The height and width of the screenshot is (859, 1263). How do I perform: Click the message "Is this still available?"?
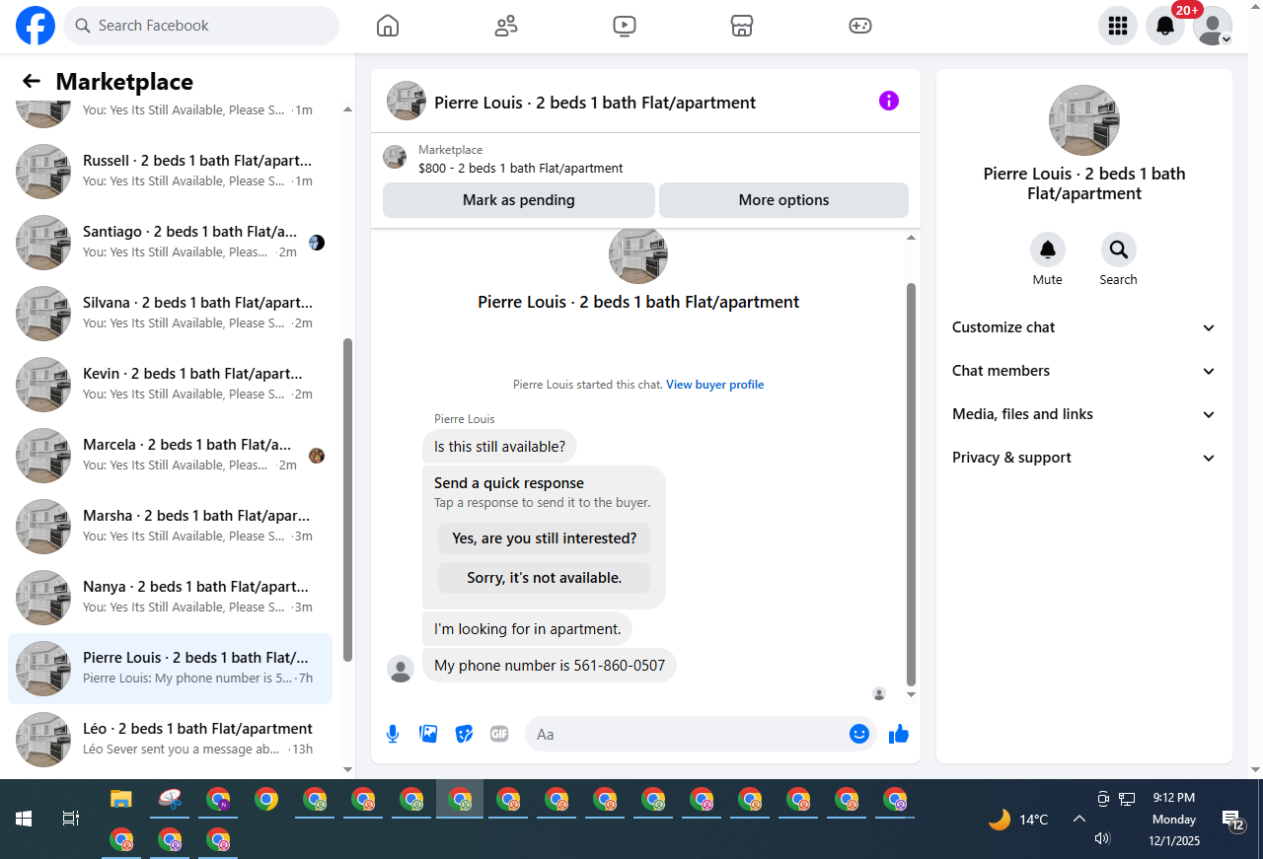point(500,447)
